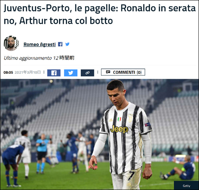Click speech bubble icon beside COMMENTI
This screenshot has width=199, height=190.
tap(108, 72)
